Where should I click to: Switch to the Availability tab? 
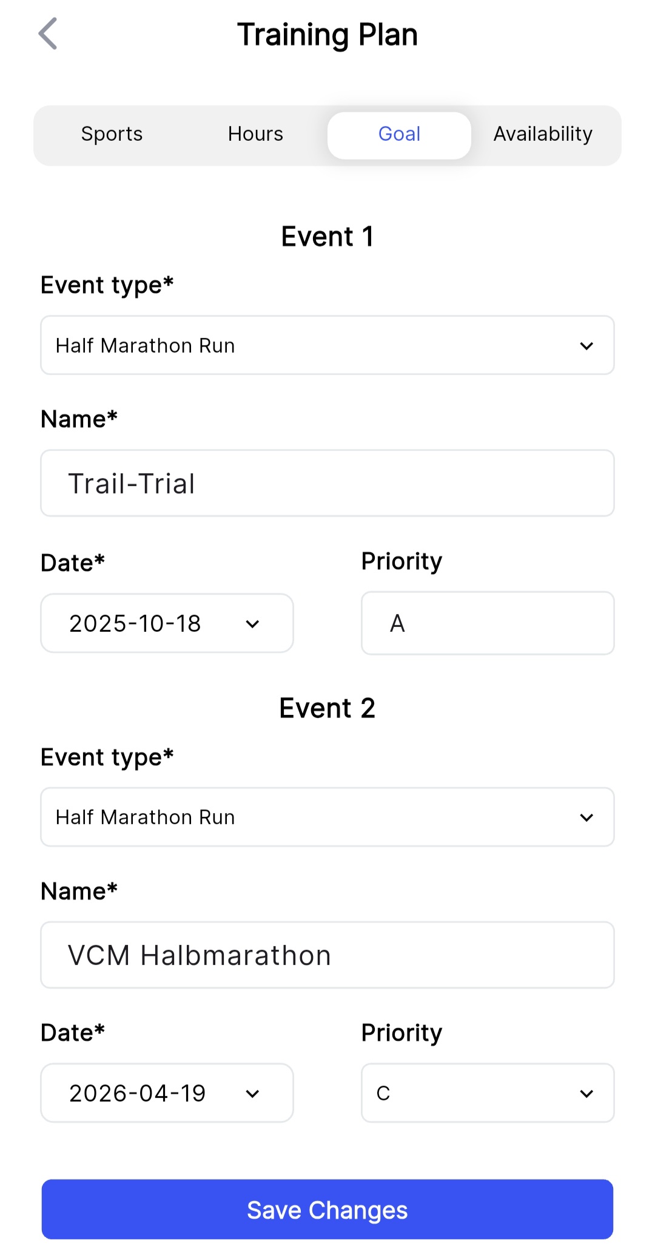[543, 134]
